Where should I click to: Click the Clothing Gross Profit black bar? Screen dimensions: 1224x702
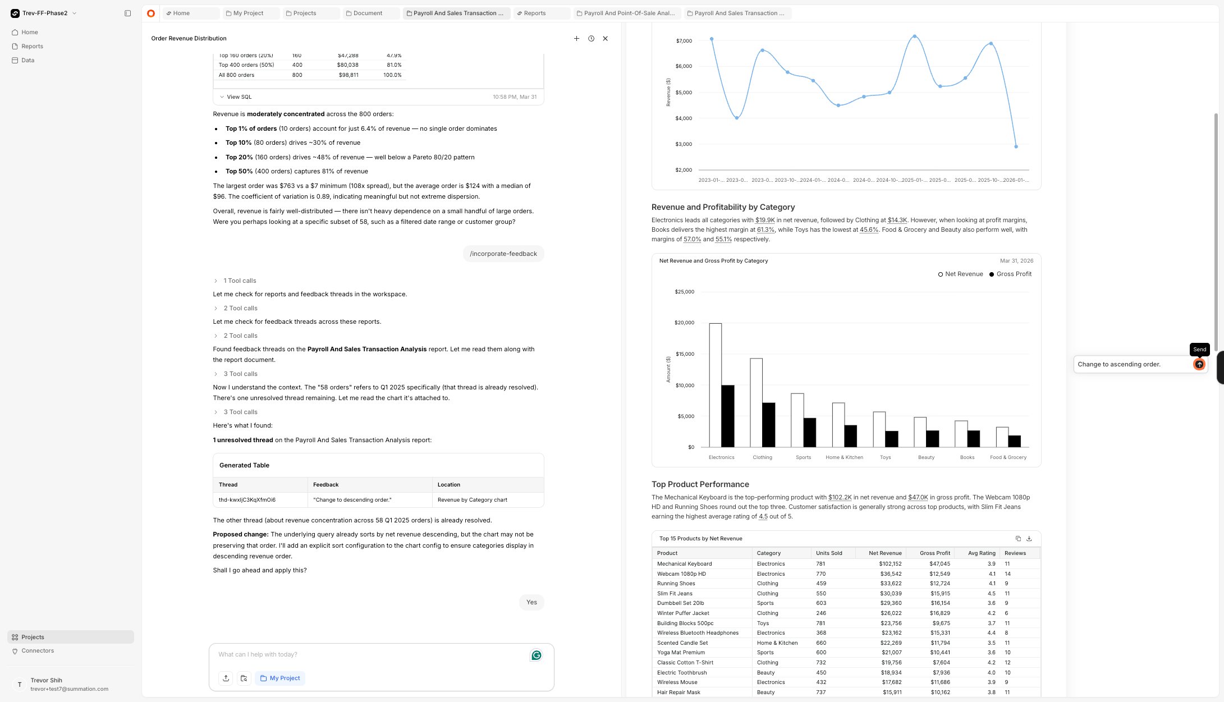point(769,425)
